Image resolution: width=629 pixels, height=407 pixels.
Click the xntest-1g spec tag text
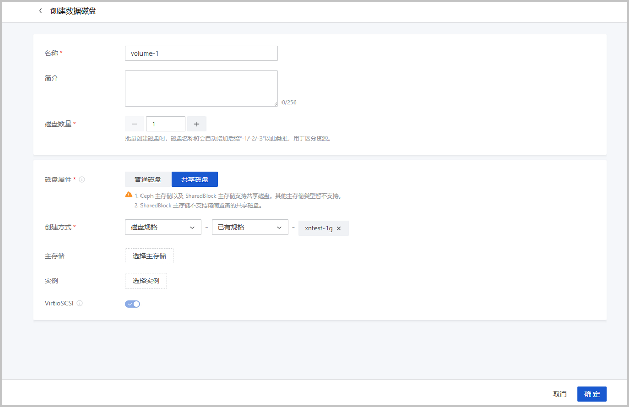click(319, 228)
